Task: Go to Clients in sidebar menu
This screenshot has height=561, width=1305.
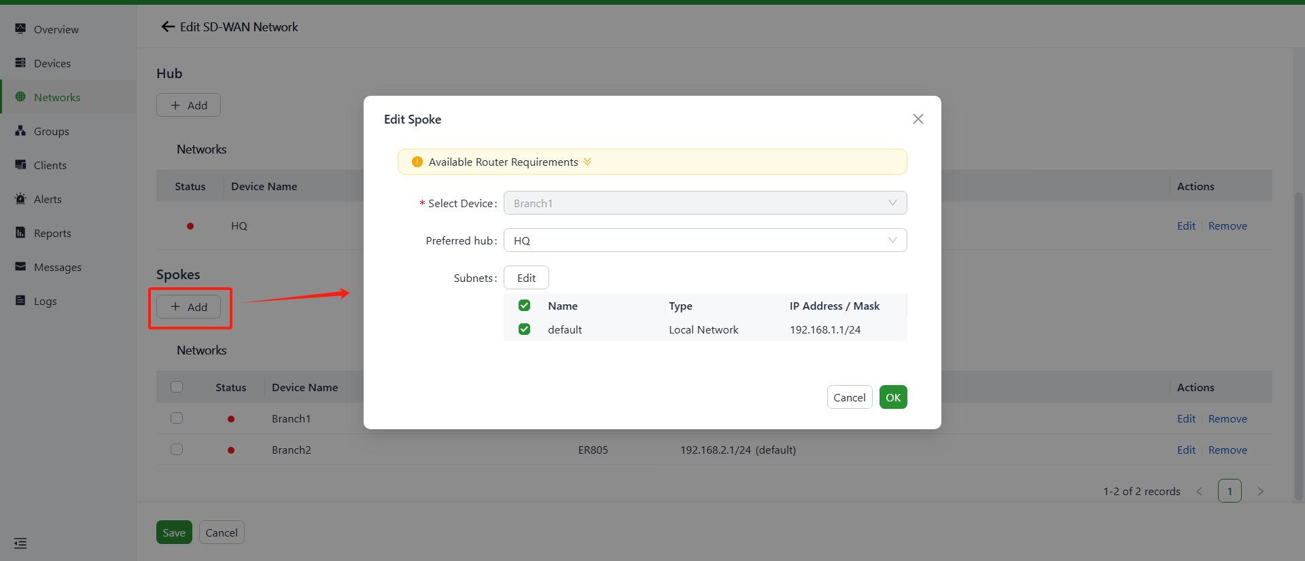Action: pos(50,165)
